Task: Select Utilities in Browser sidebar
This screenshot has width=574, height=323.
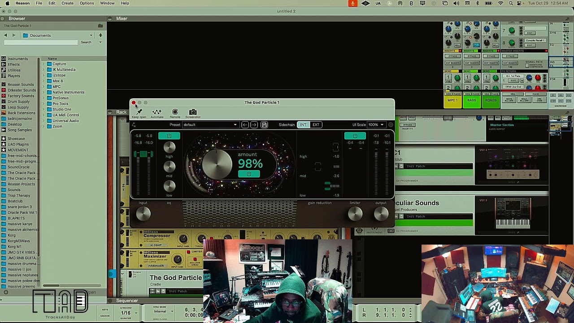Action: click(14, 70)
